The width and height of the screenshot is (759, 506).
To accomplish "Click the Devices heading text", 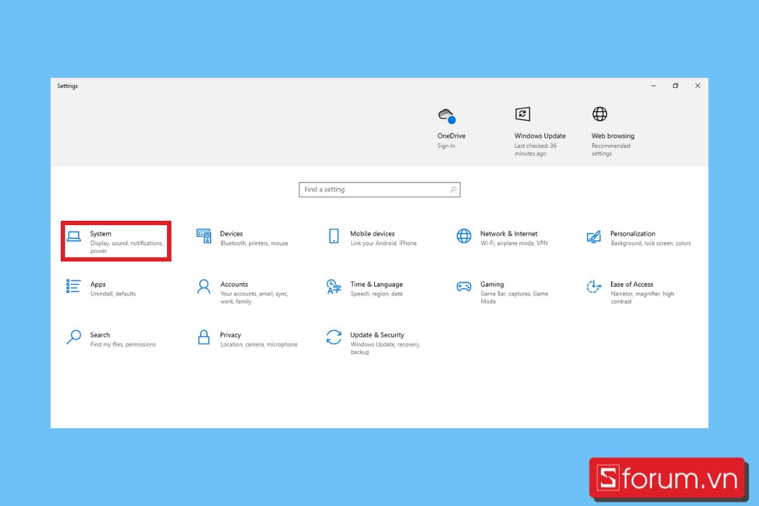I will [231, 234].
